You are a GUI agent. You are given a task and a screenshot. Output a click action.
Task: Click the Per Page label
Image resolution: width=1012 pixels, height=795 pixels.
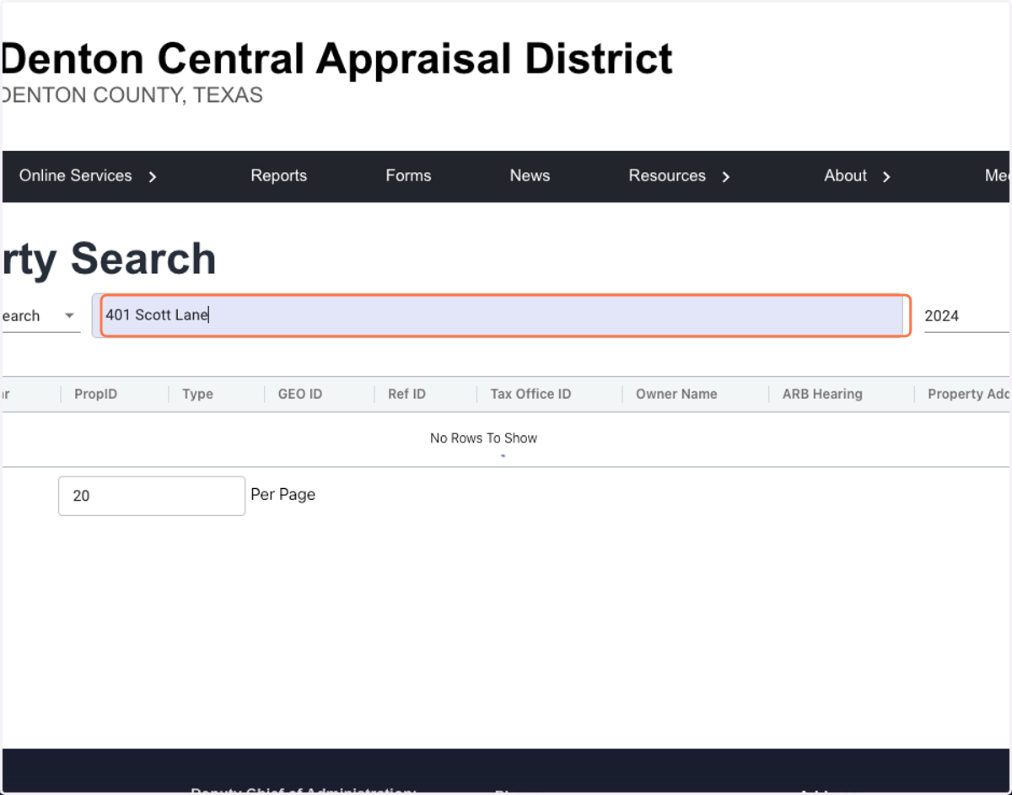point(283,495)
